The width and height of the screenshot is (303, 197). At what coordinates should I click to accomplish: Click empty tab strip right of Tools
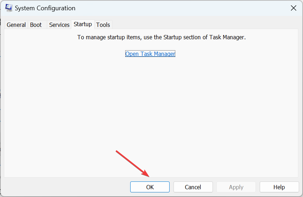[205, 25]
